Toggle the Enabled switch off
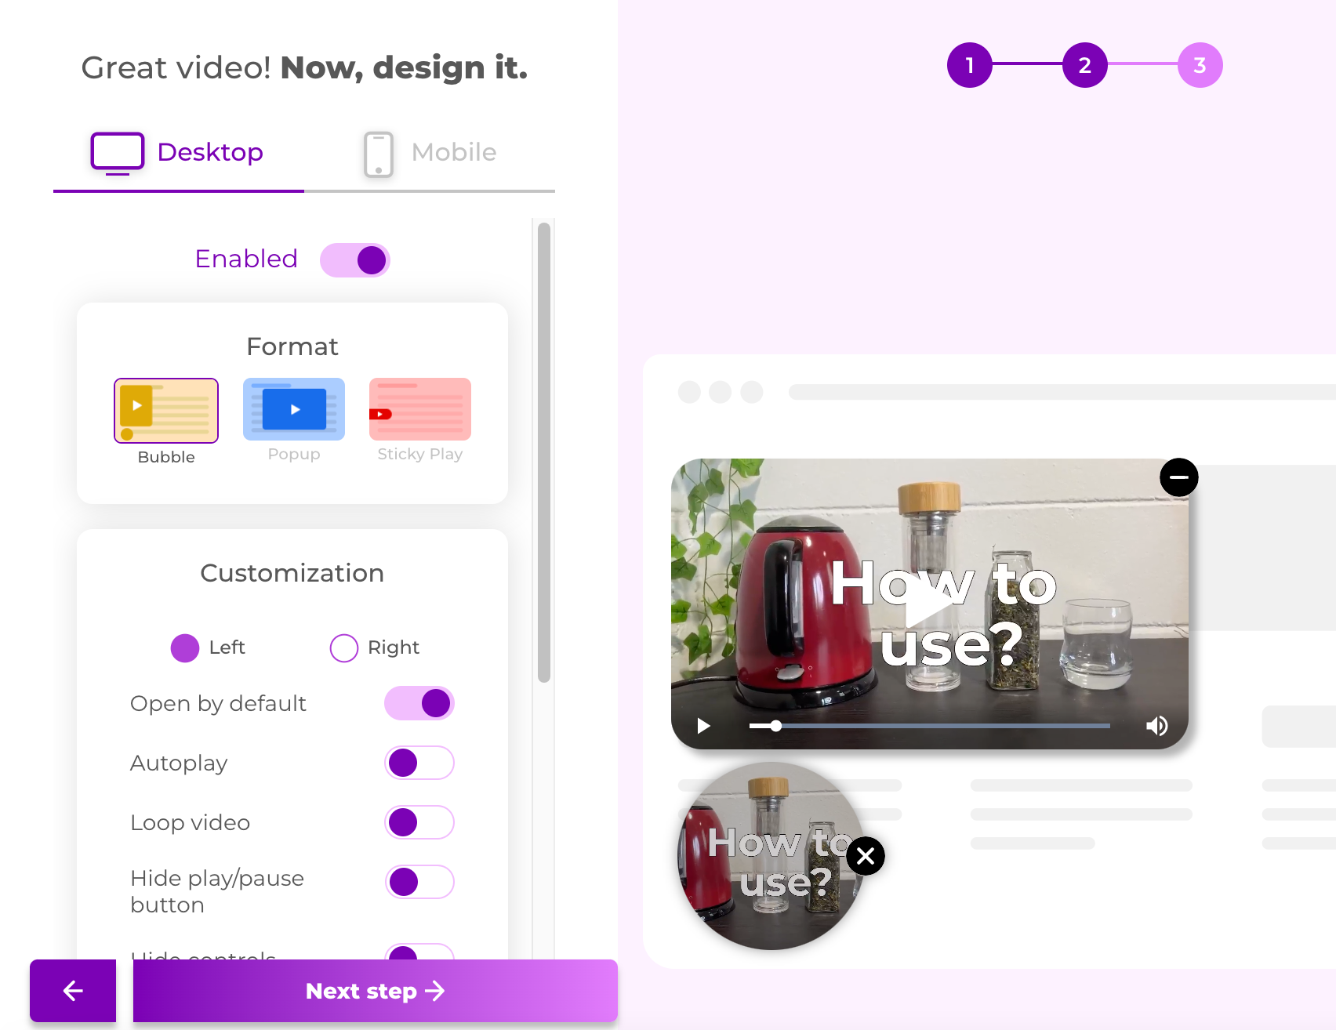The width and height of the screenshot is (1336, 1030). pyautogui.click(x=355, y=260)
